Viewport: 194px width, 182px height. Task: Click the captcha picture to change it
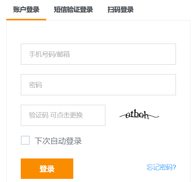point(139,115)
